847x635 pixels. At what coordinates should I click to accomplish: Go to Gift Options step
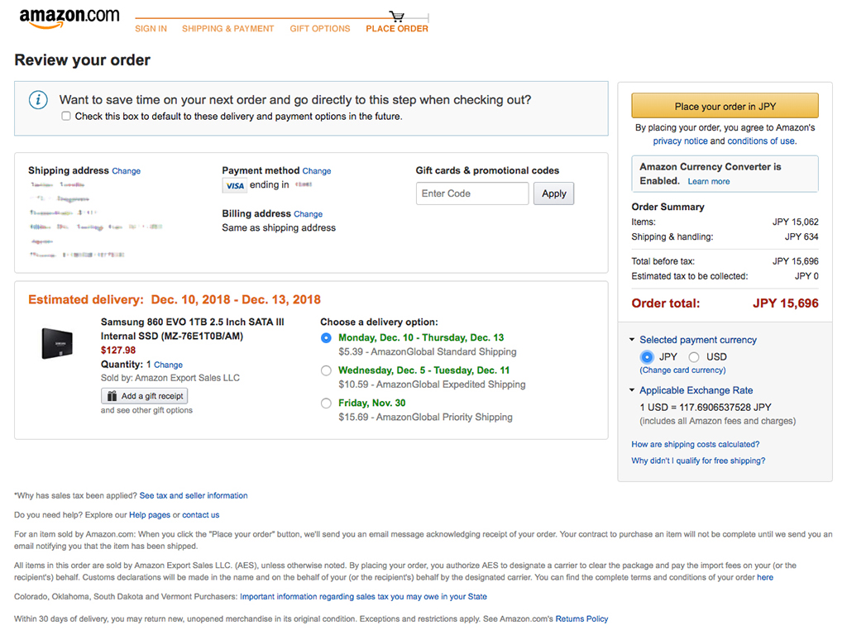[320, 29]
